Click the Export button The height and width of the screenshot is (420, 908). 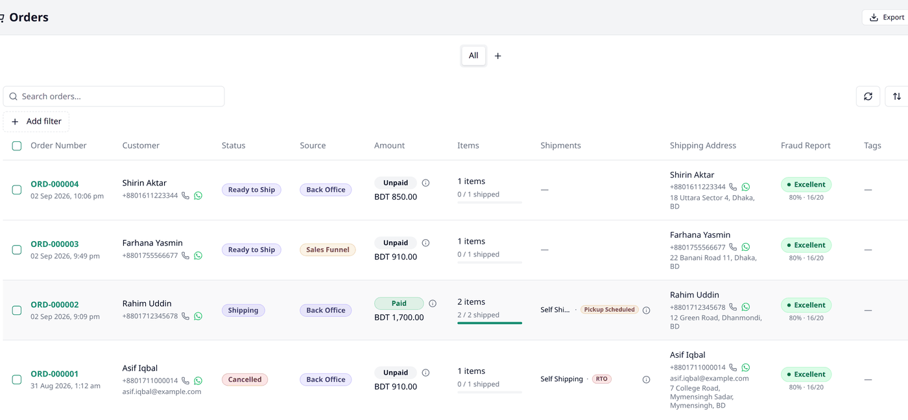(x=887, y=17)
